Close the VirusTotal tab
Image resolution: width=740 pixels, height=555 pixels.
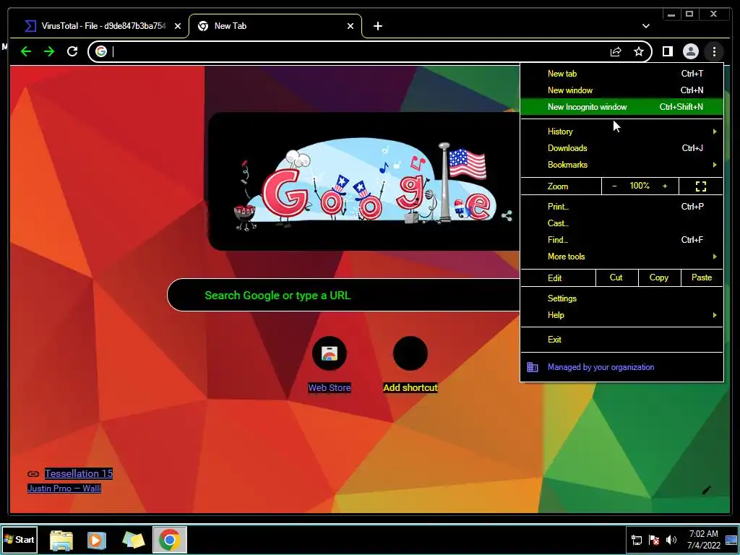coord(178,26)
